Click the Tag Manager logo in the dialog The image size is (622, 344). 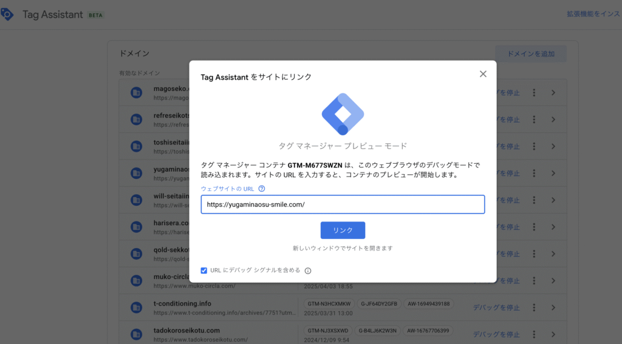coord(343,114)
